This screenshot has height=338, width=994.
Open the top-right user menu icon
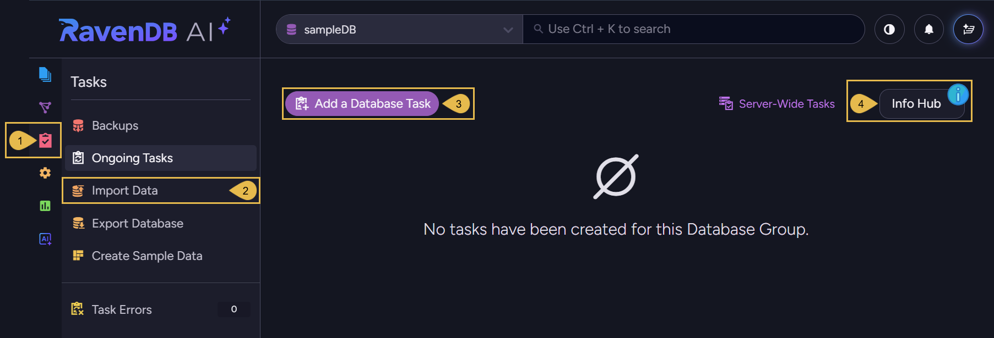[968, 29]
